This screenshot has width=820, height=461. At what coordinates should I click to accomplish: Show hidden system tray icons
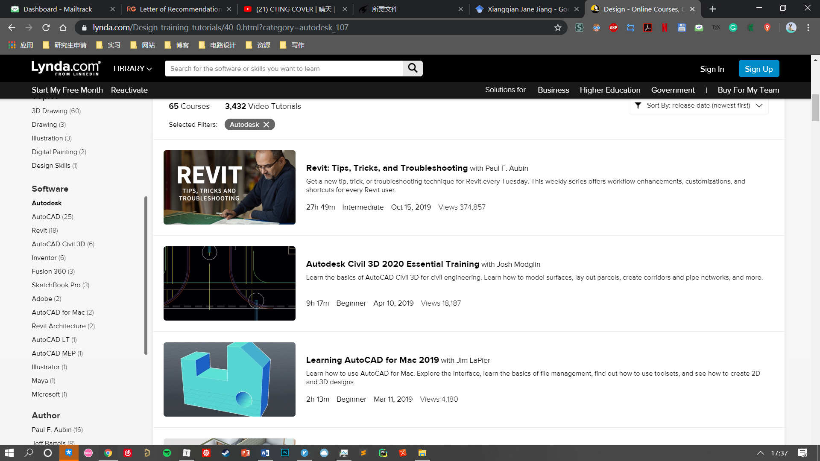pos(760,453)
